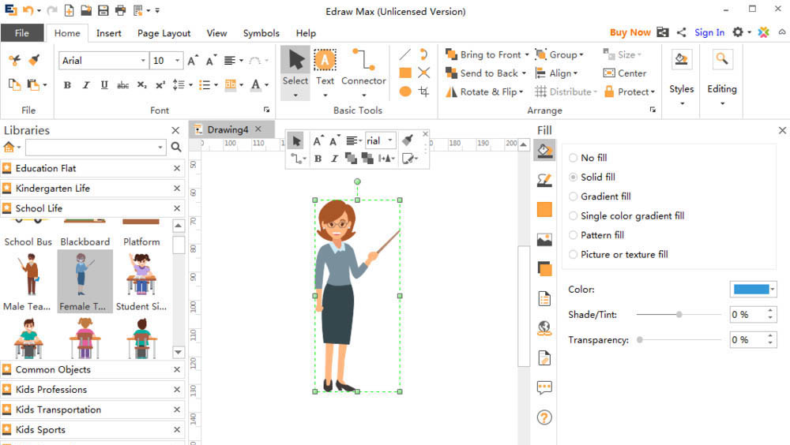This screenshot has width=790, height=445.
Task: Click the Shade/Tint slider handle
Action: click(x=679, y=315)
